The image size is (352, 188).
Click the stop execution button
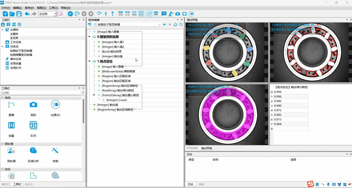[91, 14]
